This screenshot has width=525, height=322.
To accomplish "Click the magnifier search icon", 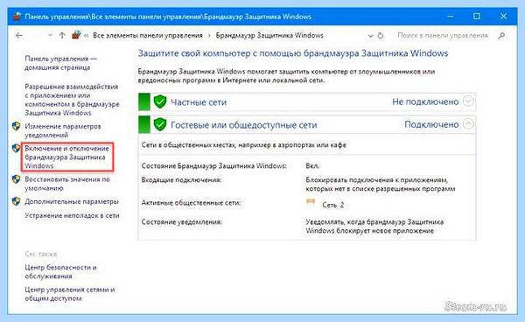I will click(x=501, y=36).
